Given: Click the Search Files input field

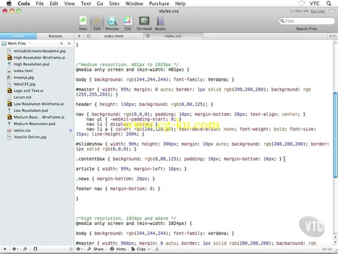Looking at the screenshot, I should [307, 21].
